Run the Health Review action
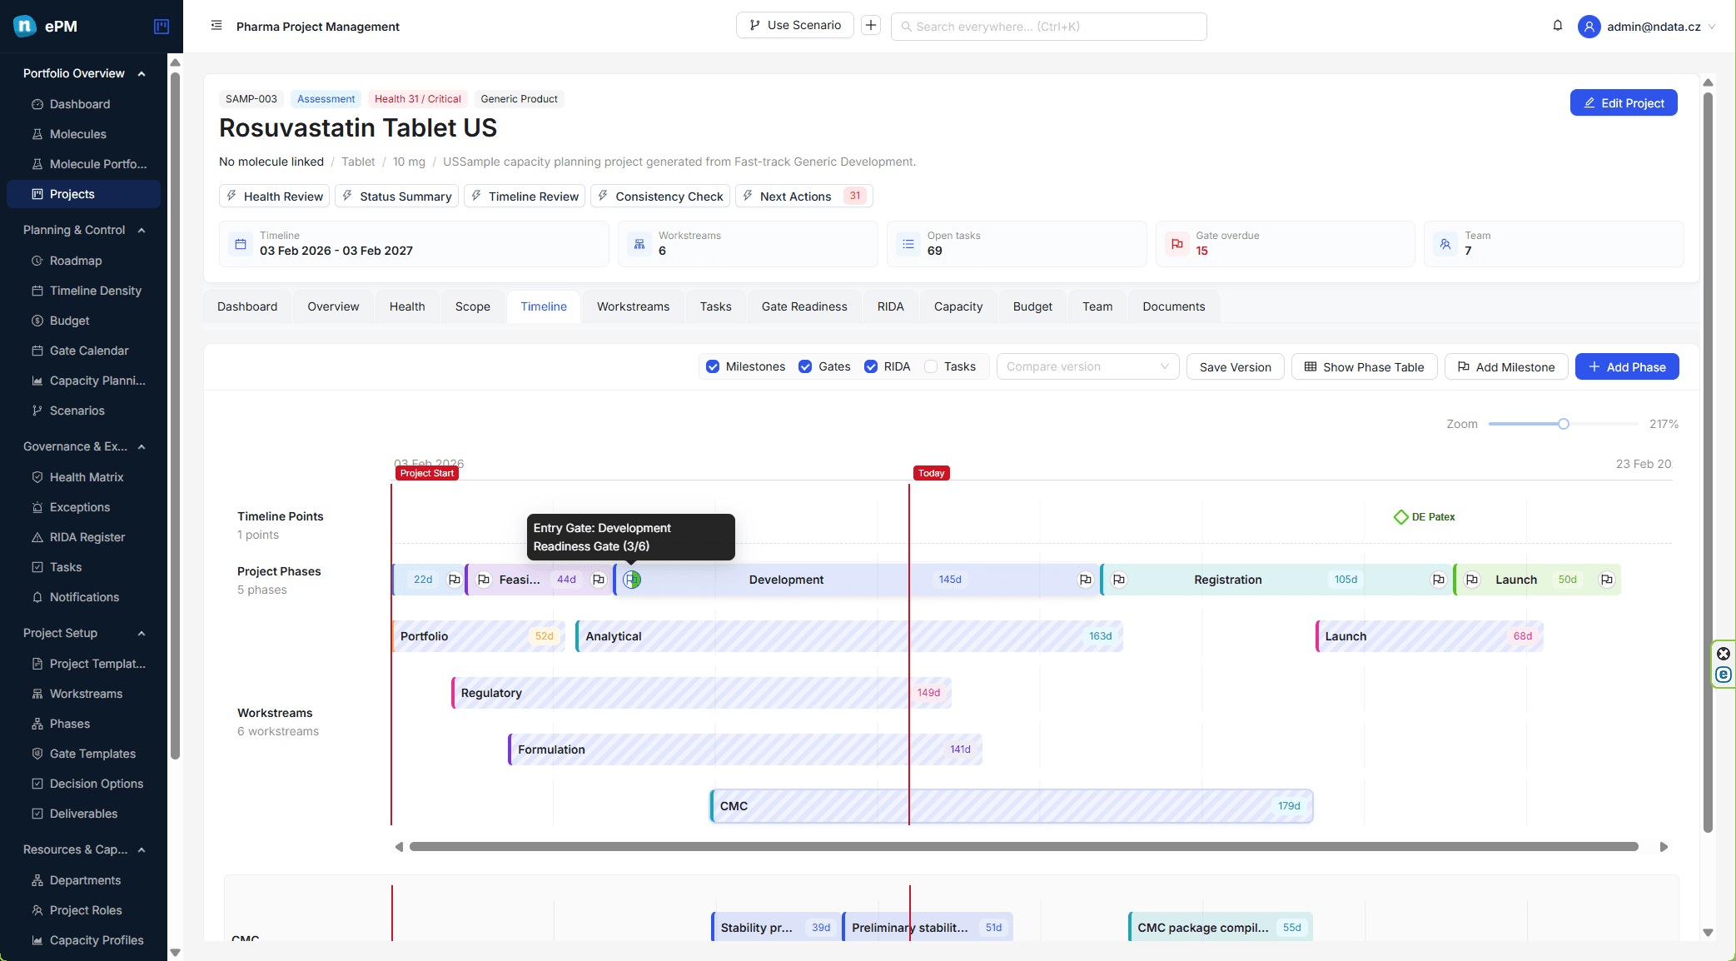Screen dimensions: 1736x961 pos(274,196)
